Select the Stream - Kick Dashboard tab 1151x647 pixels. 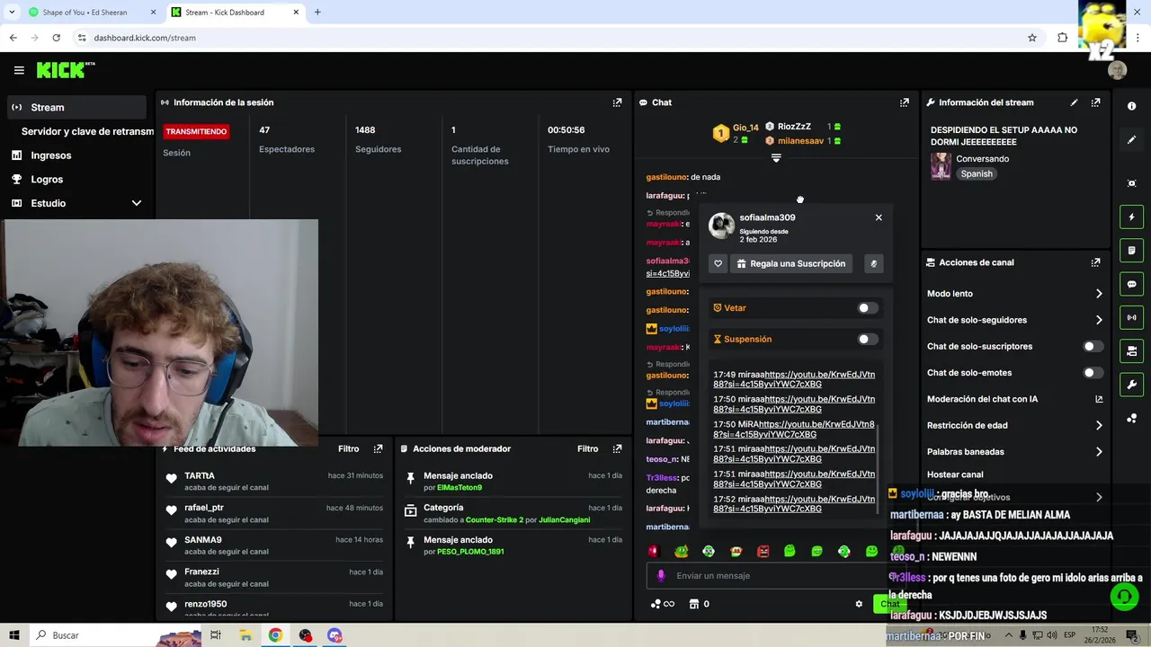click(x=236, y=13)
